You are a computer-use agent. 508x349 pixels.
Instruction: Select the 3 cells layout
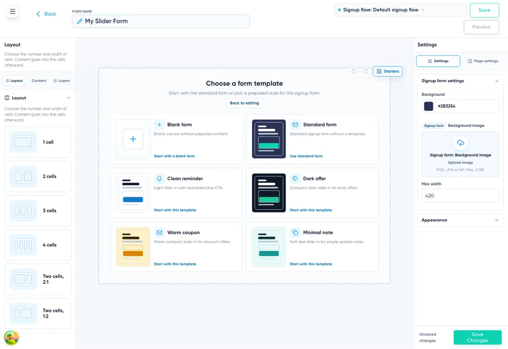[38, 211]
